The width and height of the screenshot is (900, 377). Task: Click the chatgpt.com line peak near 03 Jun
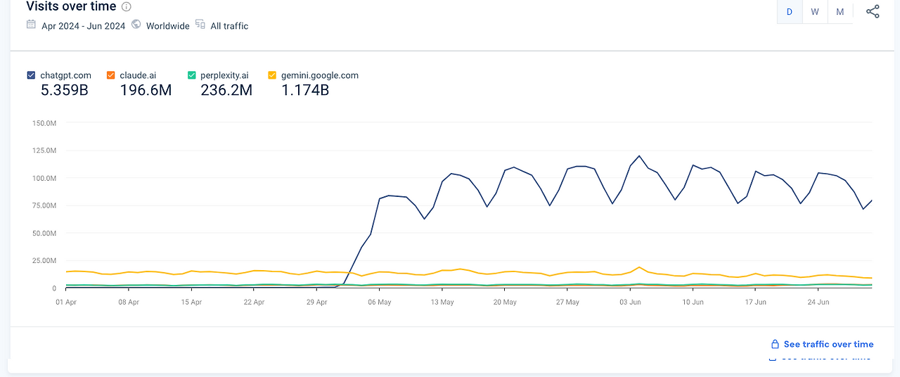(x=639, y=156)
